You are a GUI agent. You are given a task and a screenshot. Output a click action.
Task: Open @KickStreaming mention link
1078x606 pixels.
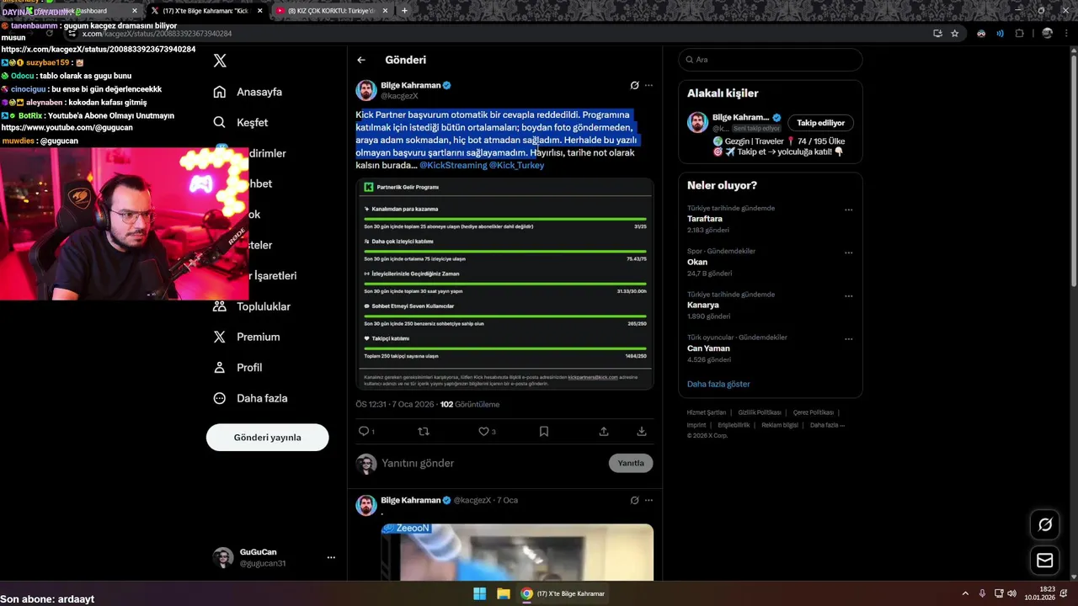click(453, 166)
